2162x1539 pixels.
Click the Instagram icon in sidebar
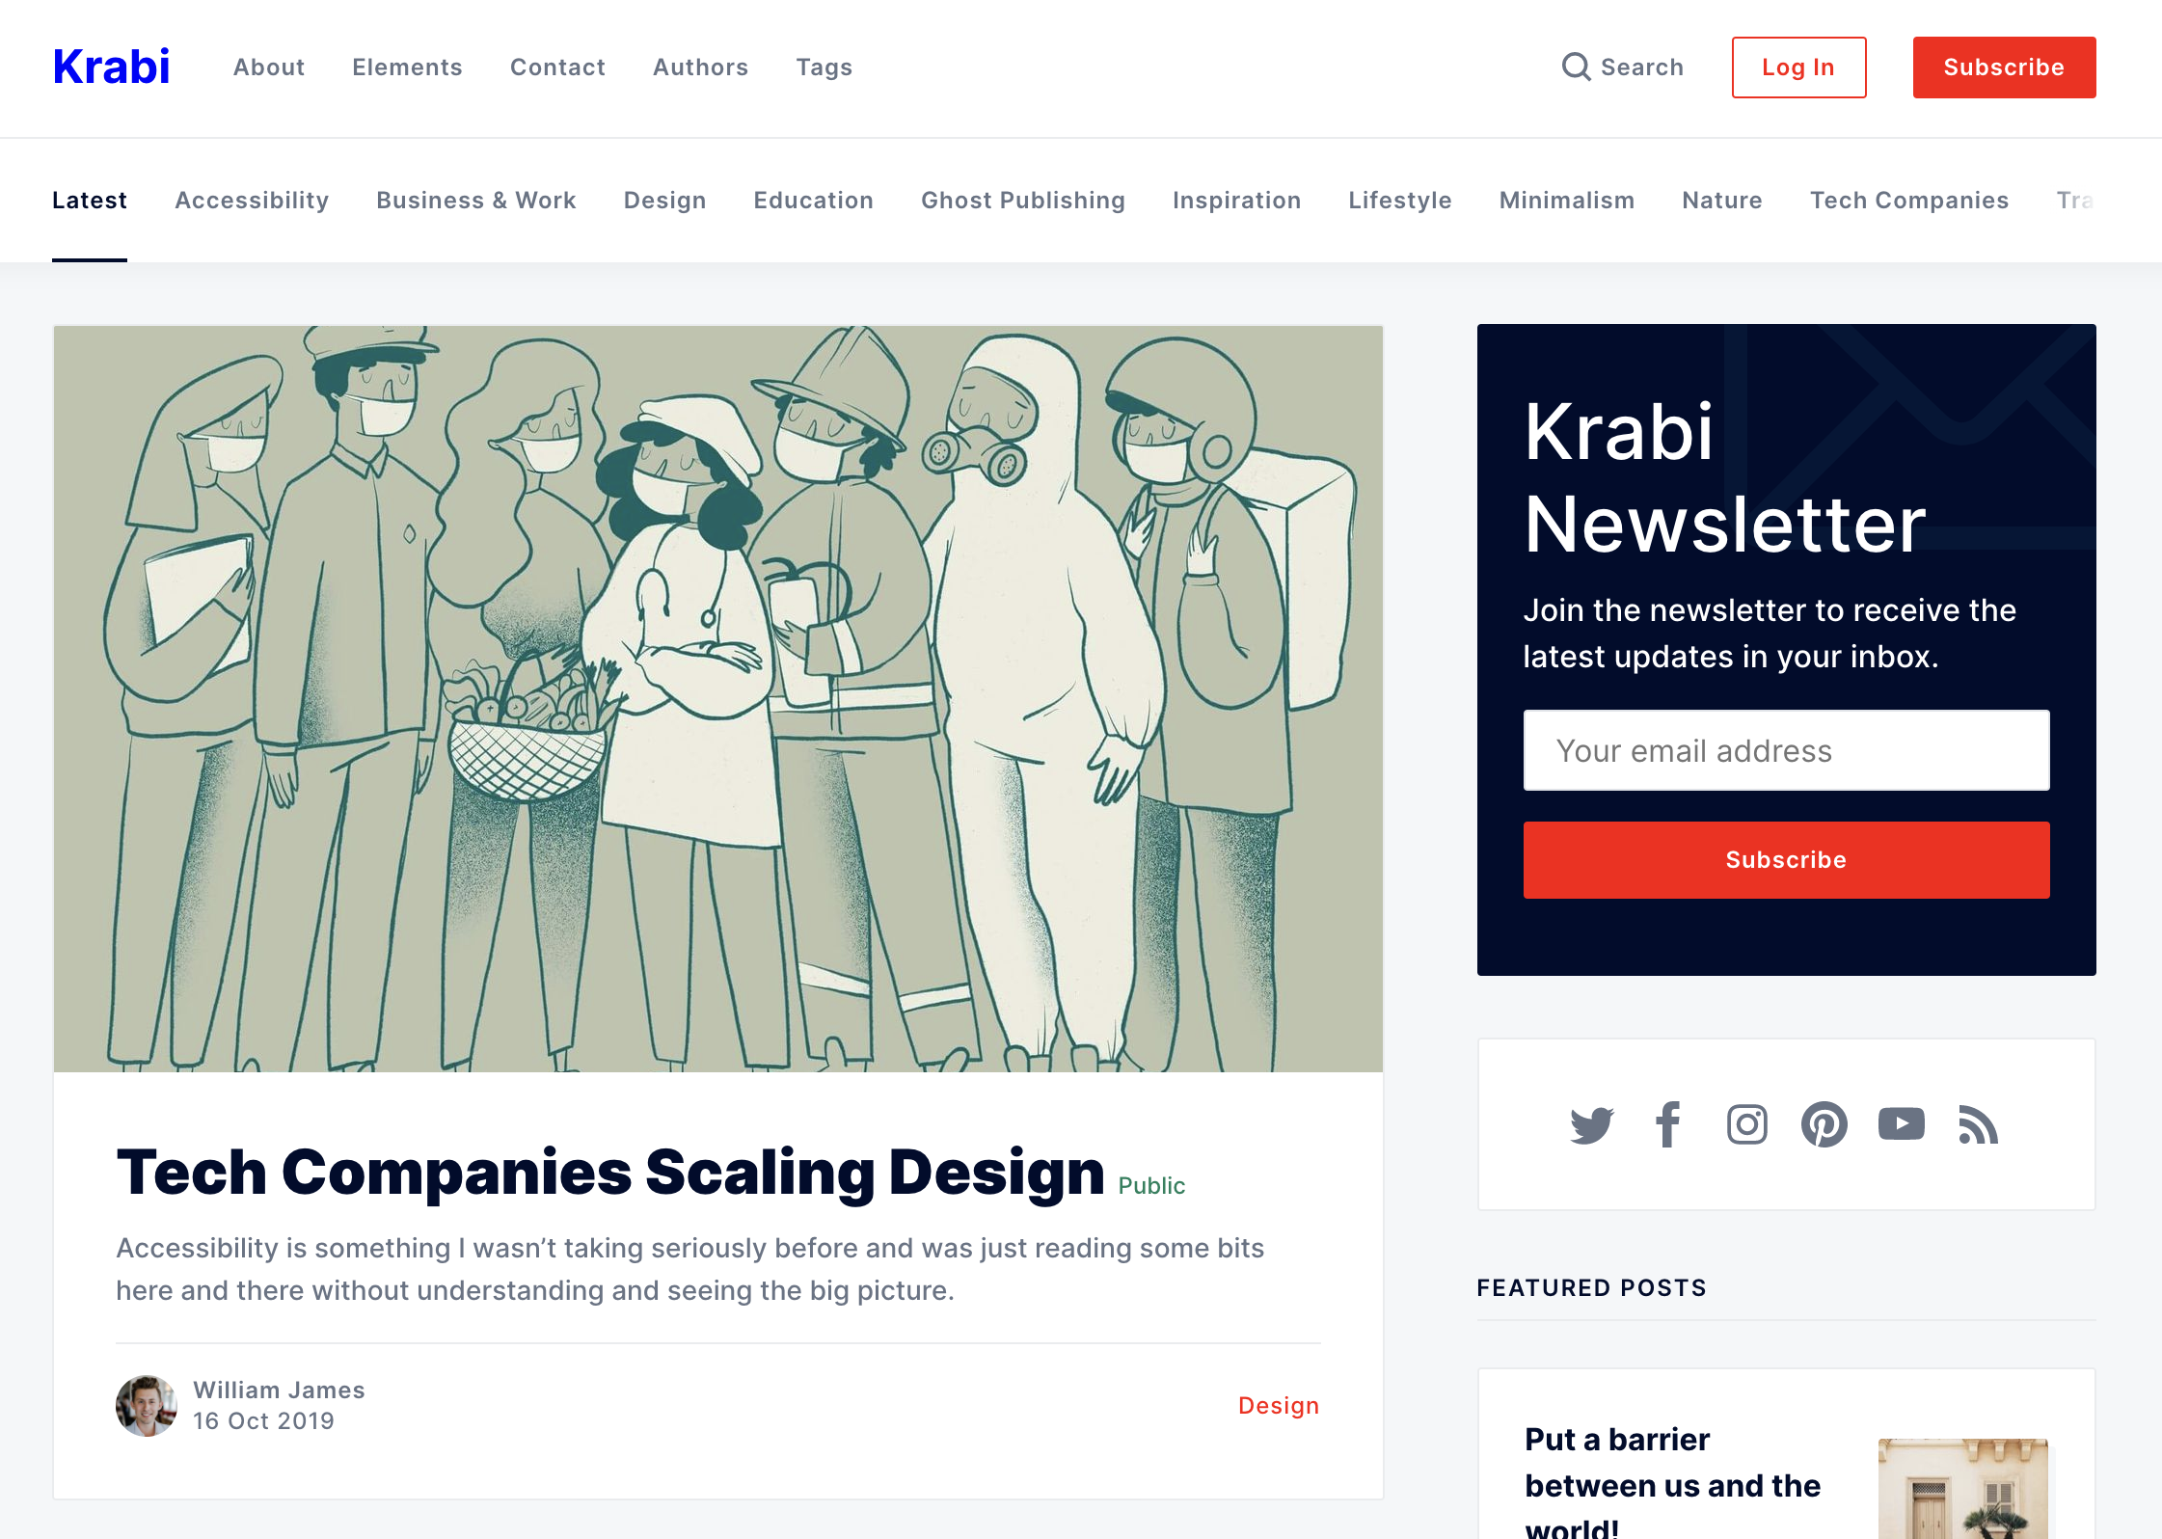[1747, 1124]
